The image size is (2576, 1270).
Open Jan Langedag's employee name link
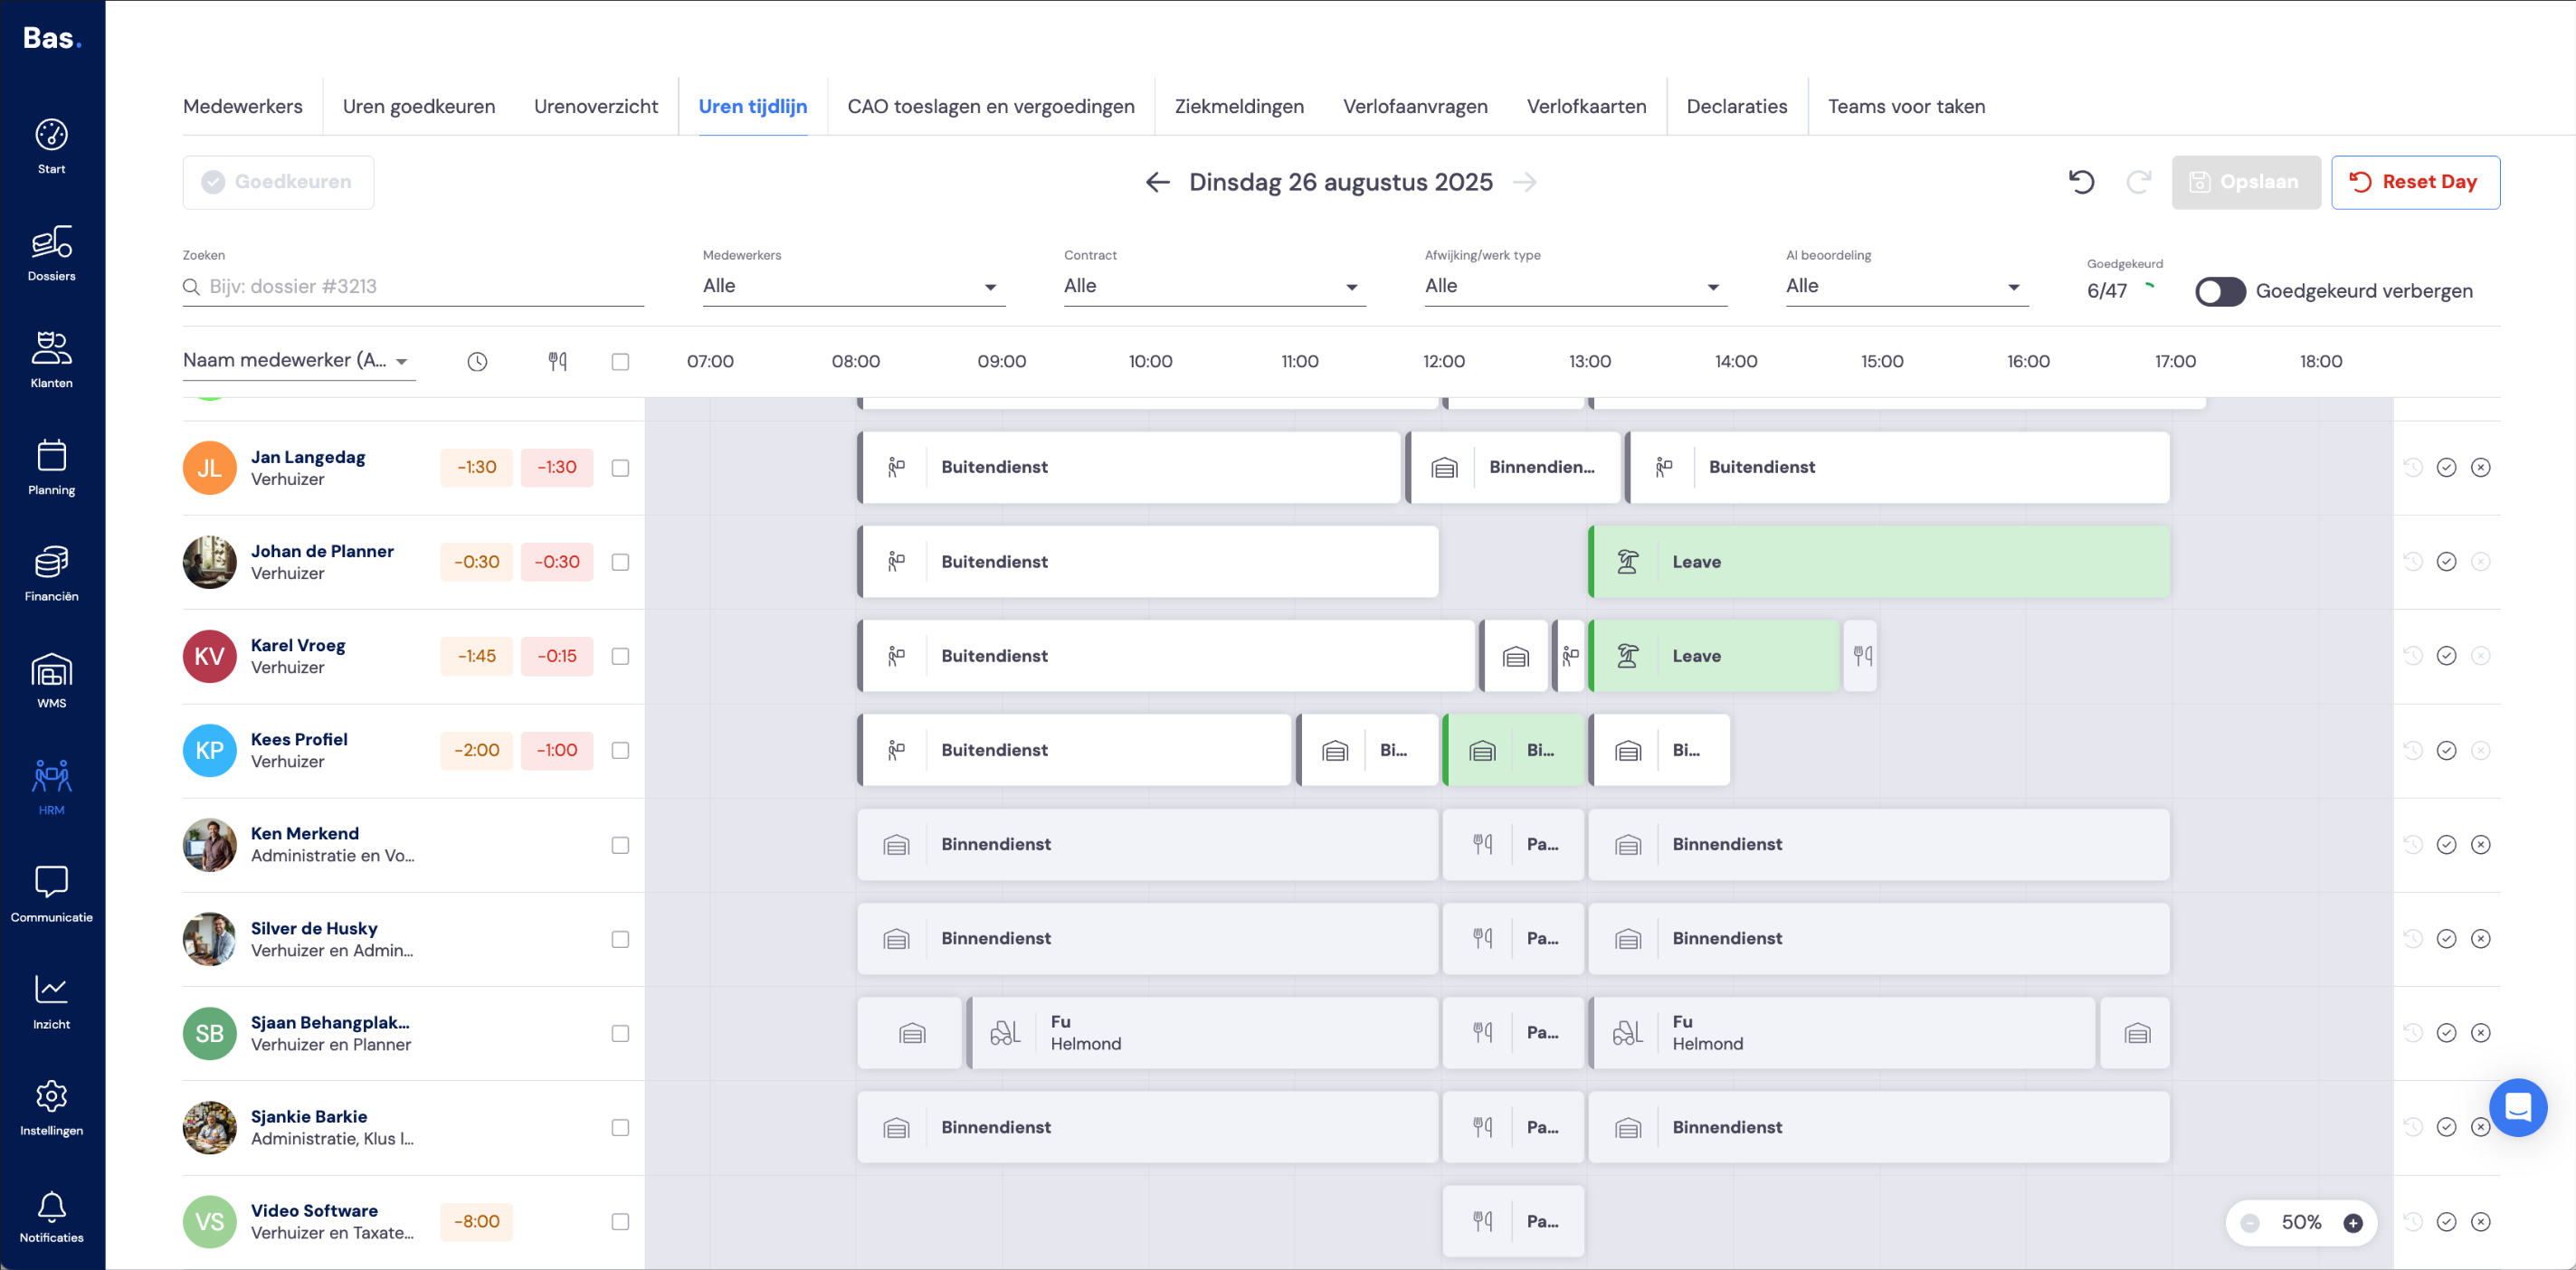(307, 457)
